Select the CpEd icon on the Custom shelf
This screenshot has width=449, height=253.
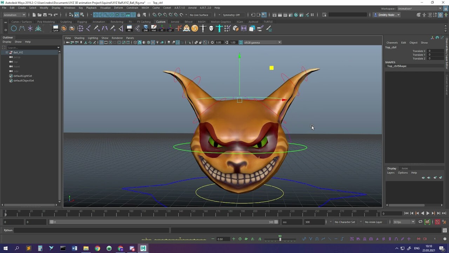(55, 28)
